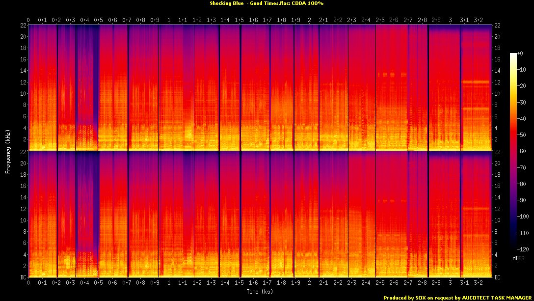Click the dark quiet segment near 0·4 in upper channel
This screenshot has width=534, height=301.
click(87, 74)
